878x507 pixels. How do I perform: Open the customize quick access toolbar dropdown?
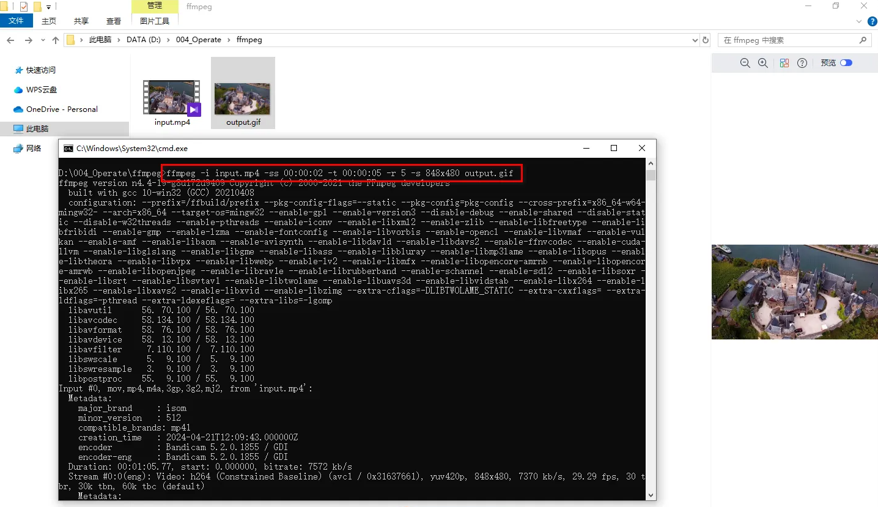[48, 7]
